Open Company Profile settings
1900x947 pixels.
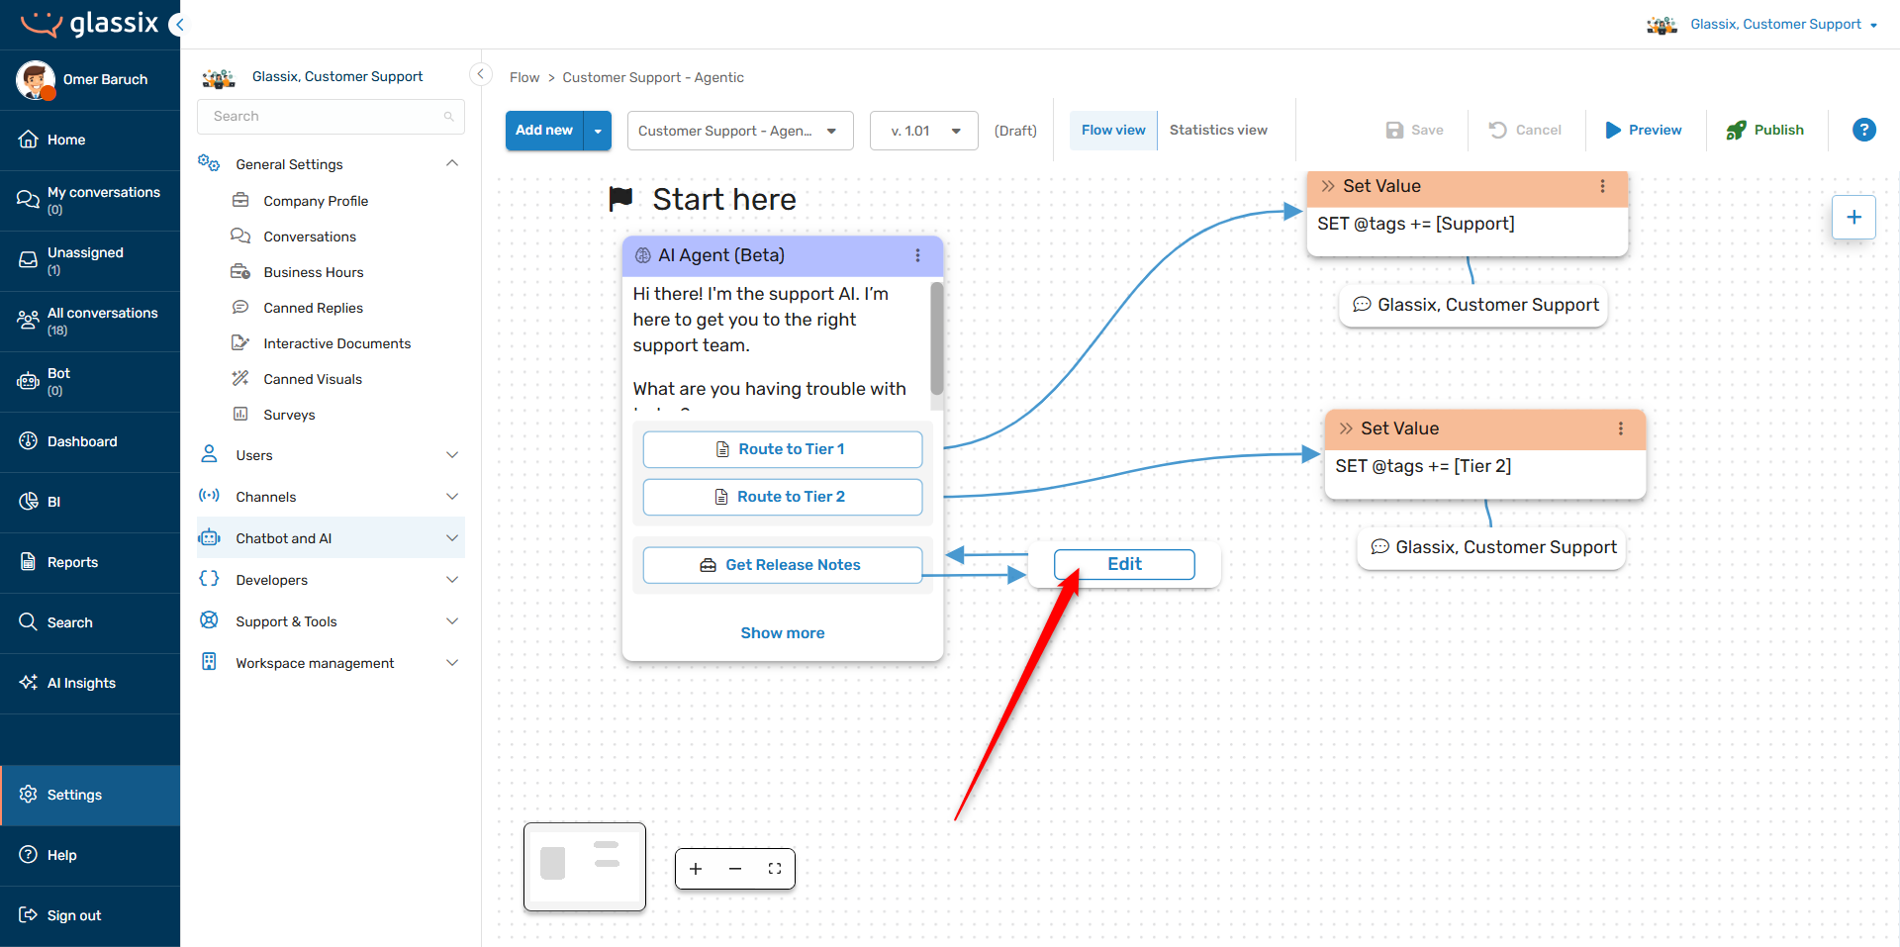(x=316, y=201)
